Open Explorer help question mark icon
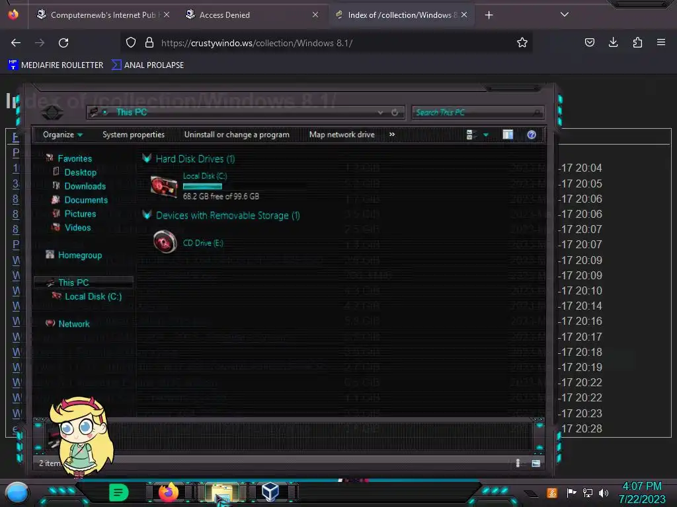This screenshot has width=677, height=507. tap(532, 135)
